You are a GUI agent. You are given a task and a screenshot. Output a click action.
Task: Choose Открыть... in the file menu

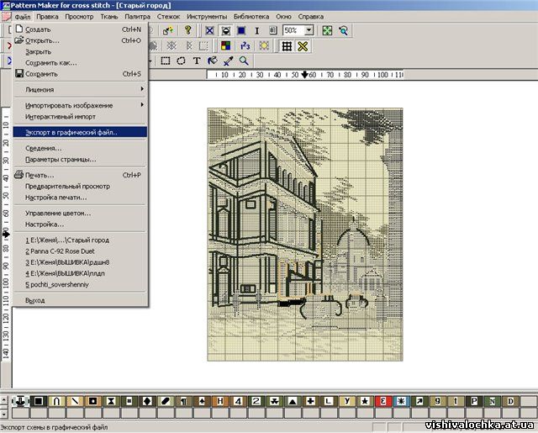tap(80, 40)
